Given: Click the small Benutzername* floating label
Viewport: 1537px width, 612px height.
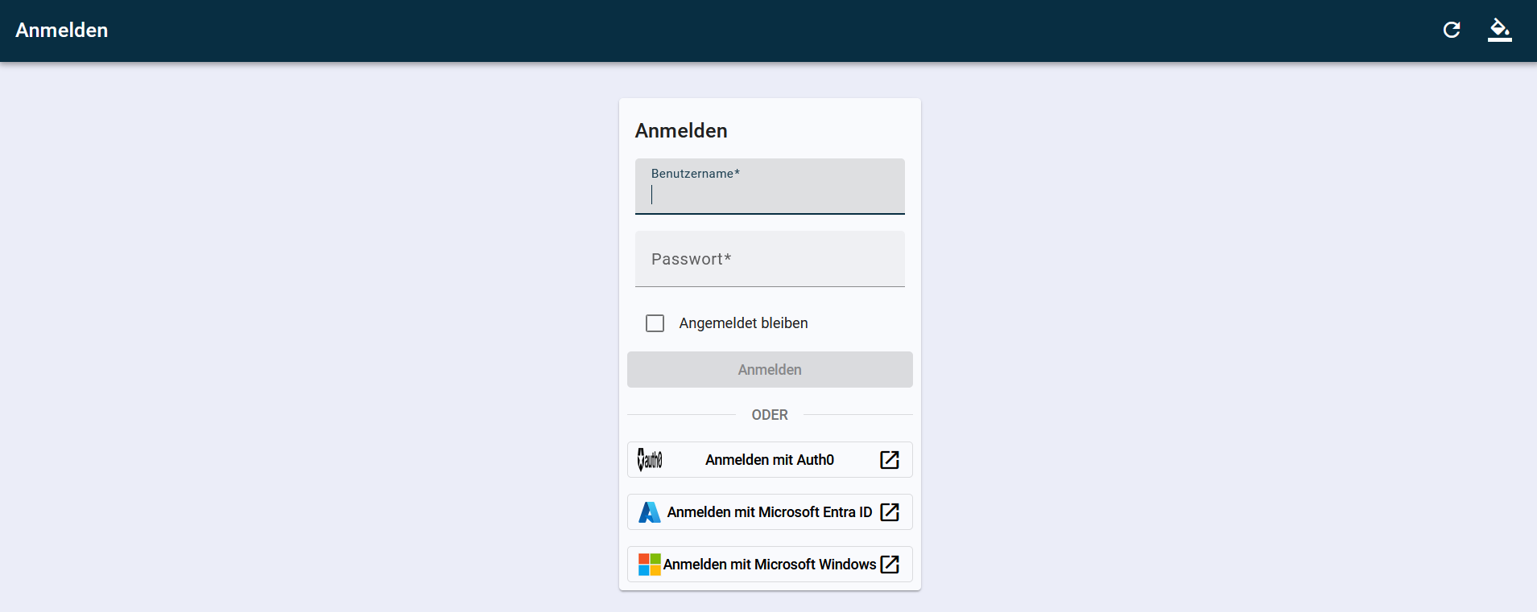Looking at the screenshot, I should tap(696, 174).
